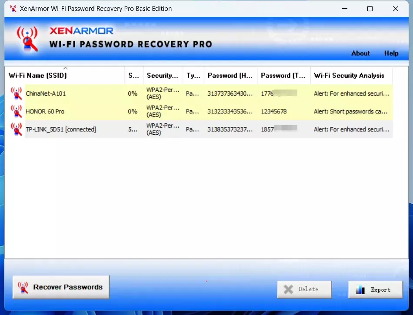Screen dimensions: 413x315
Task: Click ChinaNet-A101 security analysis alert
Action: [x=351, y=93]
